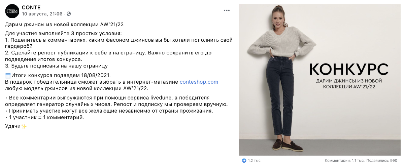Click the sparkles emoji after Удачи

(24, 126)
